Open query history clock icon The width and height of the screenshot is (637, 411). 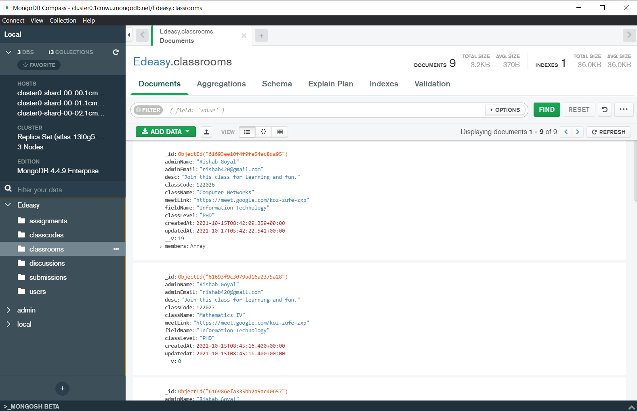point(605,109)
